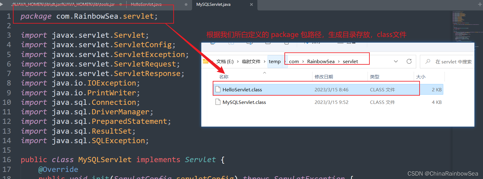Click the '2 KB' size cell
The height and width of the screenshot is (179, 483).
[x=437, y=89]
